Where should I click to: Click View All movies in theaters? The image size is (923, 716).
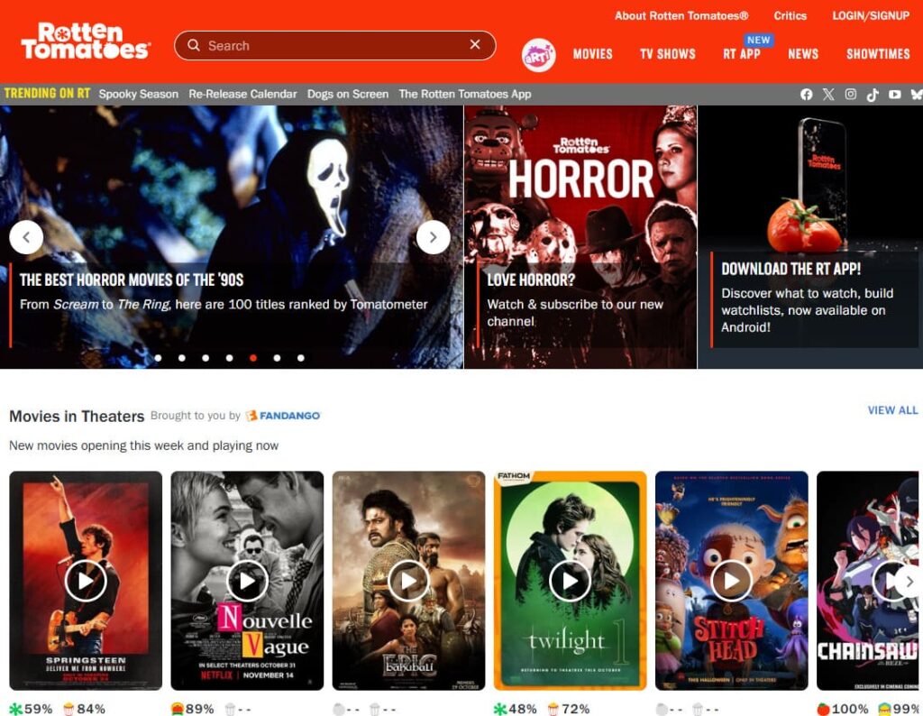pyautogui.click(x=892, y=410)
